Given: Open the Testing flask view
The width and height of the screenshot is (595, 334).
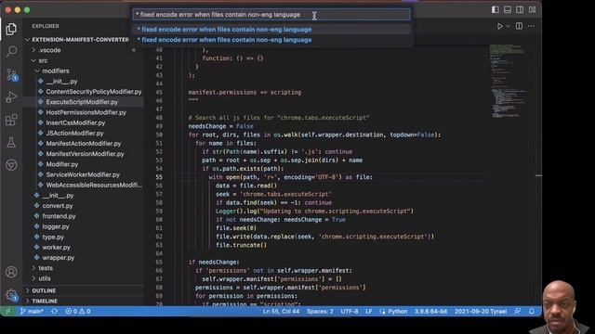Looking at the screenshot, I should (x=11, y=142).
